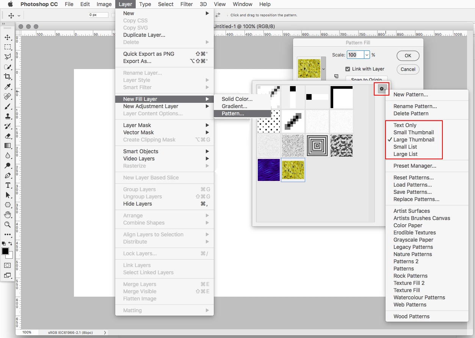Click current pattern swatch in Pattern Fill dialog
Image resolution: width=475 pixels, height=338 pixels.
point(309,69)
